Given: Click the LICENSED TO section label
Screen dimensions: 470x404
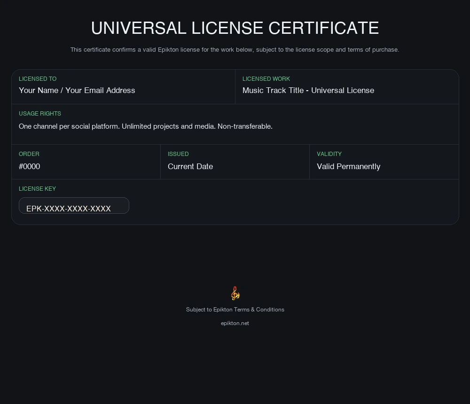Looking at the screenshot, I should point(37,79).
